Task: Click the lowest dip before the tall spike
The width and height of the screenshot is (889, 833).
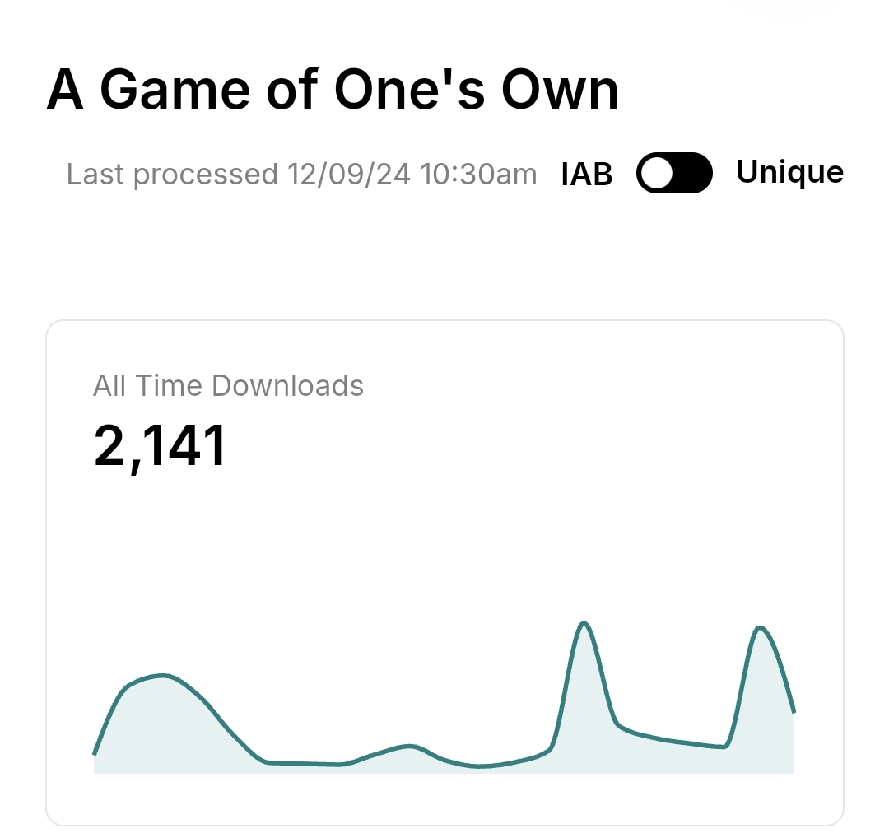Action: tap(480, 766)
